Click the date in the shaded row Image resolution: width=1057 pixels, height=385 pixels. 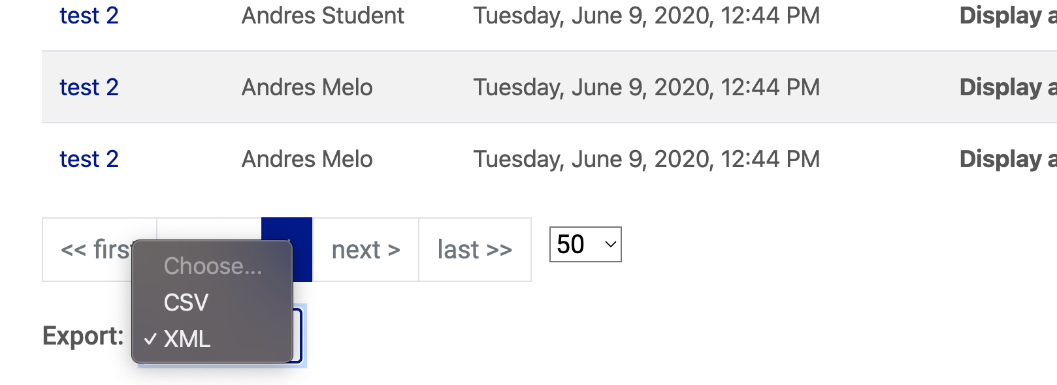click(647, 87)
